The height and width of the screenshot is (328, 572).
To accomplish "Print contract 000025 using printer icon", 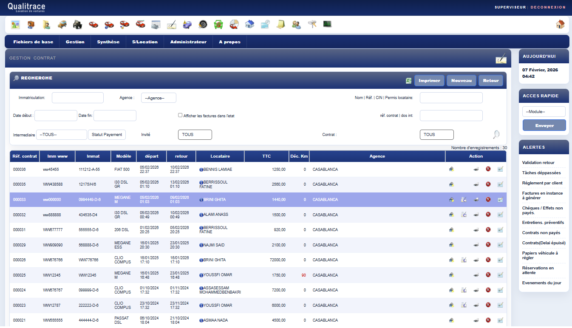I will click(x=476, y=275).
